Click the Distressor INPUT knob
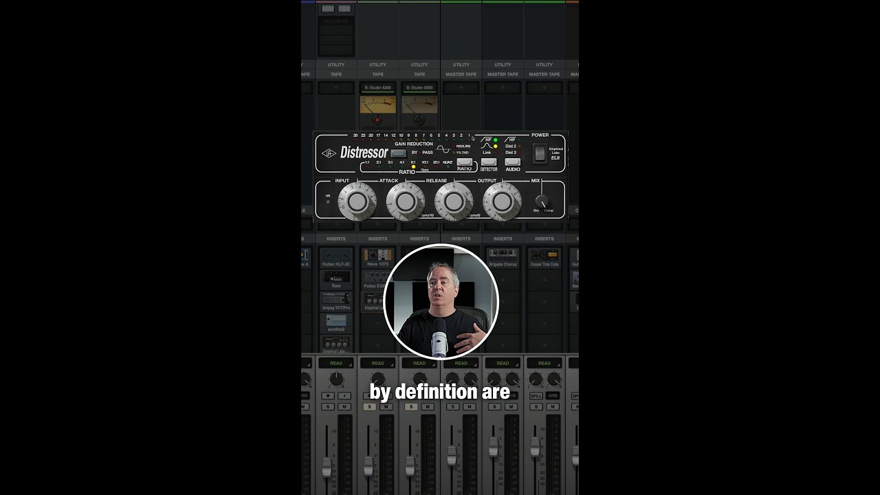 point(357,201)
